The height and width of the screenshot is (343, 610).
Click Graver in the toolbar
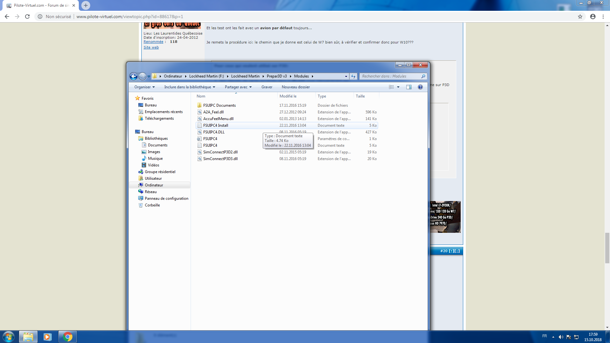coord(267,87)
